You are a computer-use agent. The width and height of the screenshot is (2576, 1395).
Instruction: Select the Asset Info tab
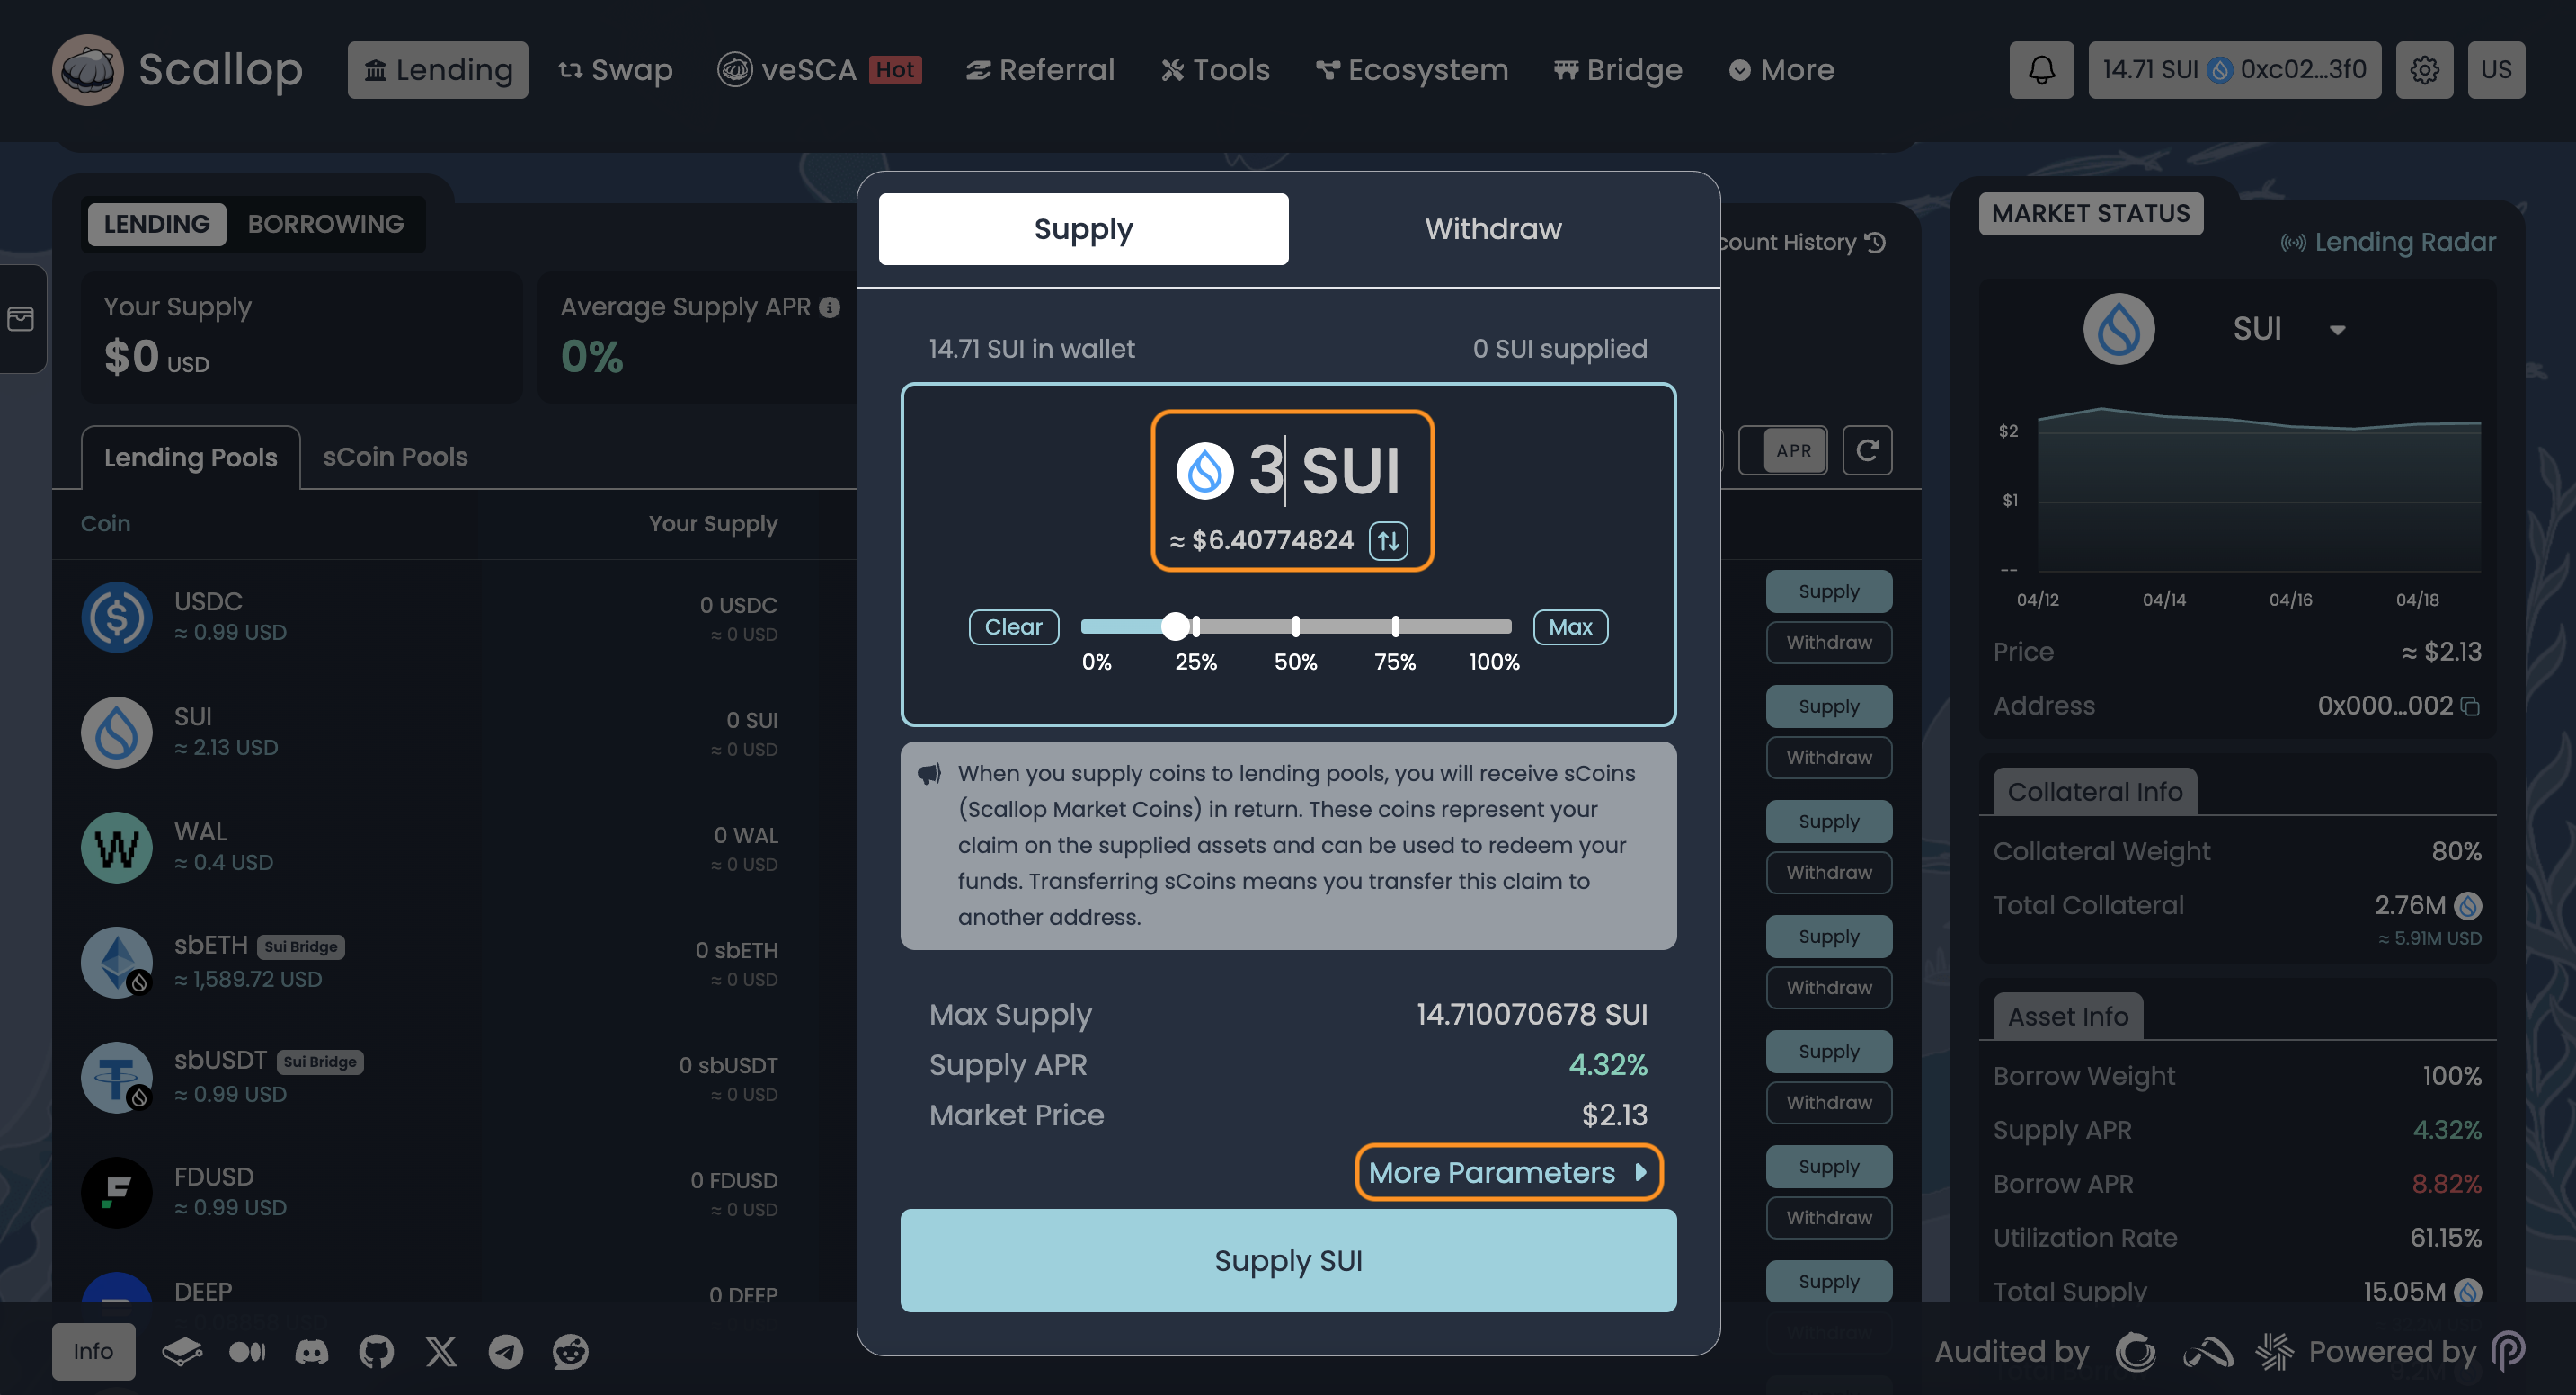2067,1017
